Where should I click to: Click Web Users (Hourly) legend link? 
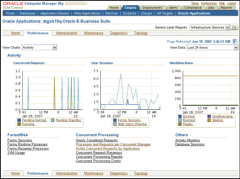pyautogui.click(x=132, y=124)
